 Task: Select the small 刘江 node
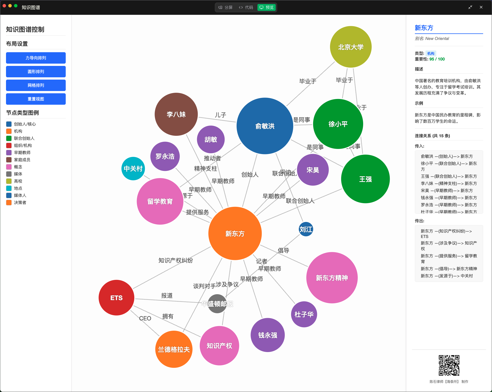(306, 229)
